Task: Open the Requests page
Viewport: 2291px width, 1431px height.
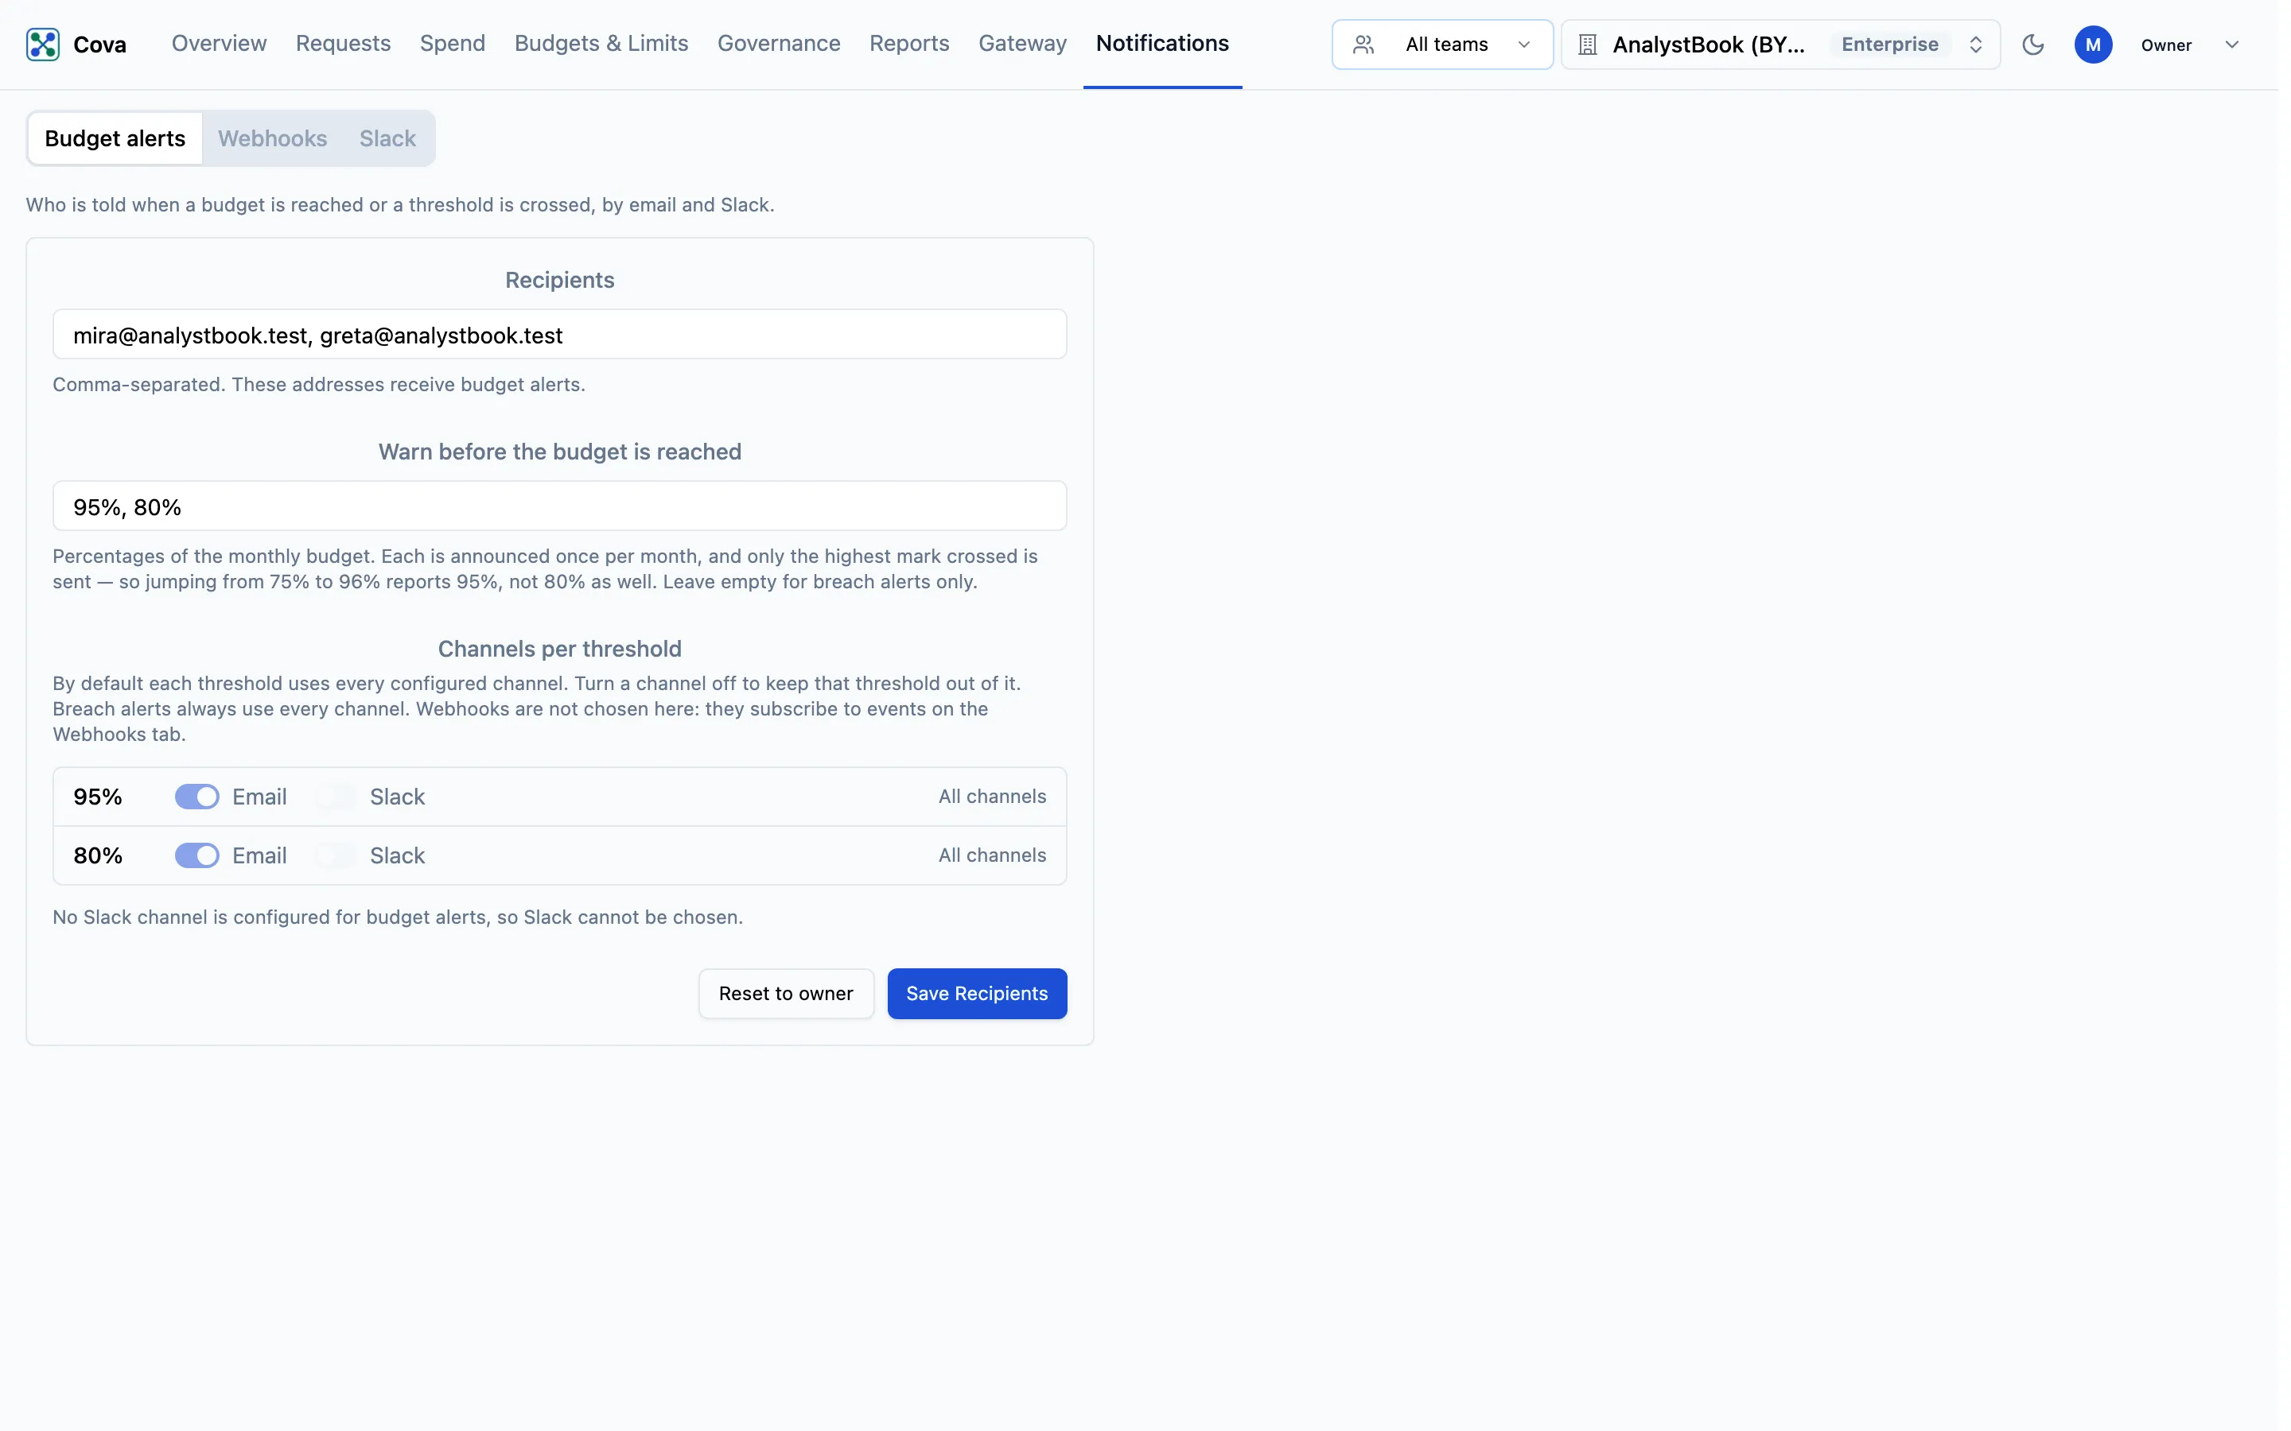Action: (x=343, y=44)
